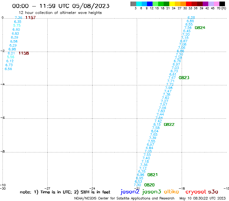Image resolution: width=229 pixels, height=201 pixels.
Task: Select the altika satellite legend label
Action: (171, 192)
